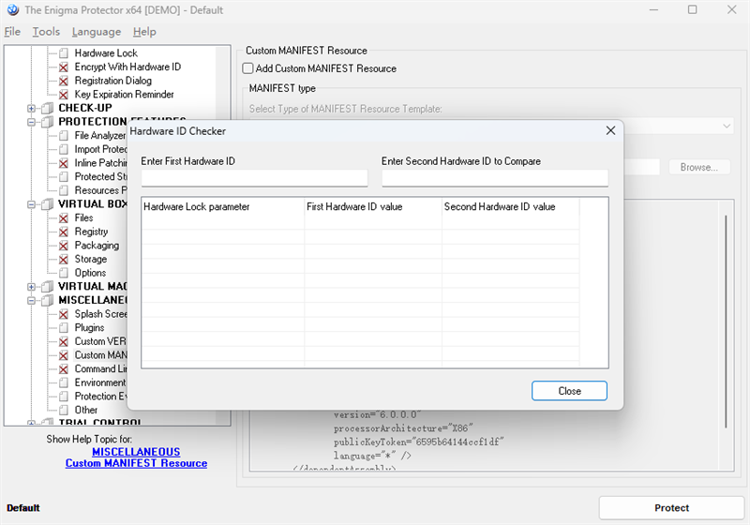Viewport: 750px width, 525px height.
Task: Click the PROTECTION FEATURES pages icon
Action: point(48,122)
